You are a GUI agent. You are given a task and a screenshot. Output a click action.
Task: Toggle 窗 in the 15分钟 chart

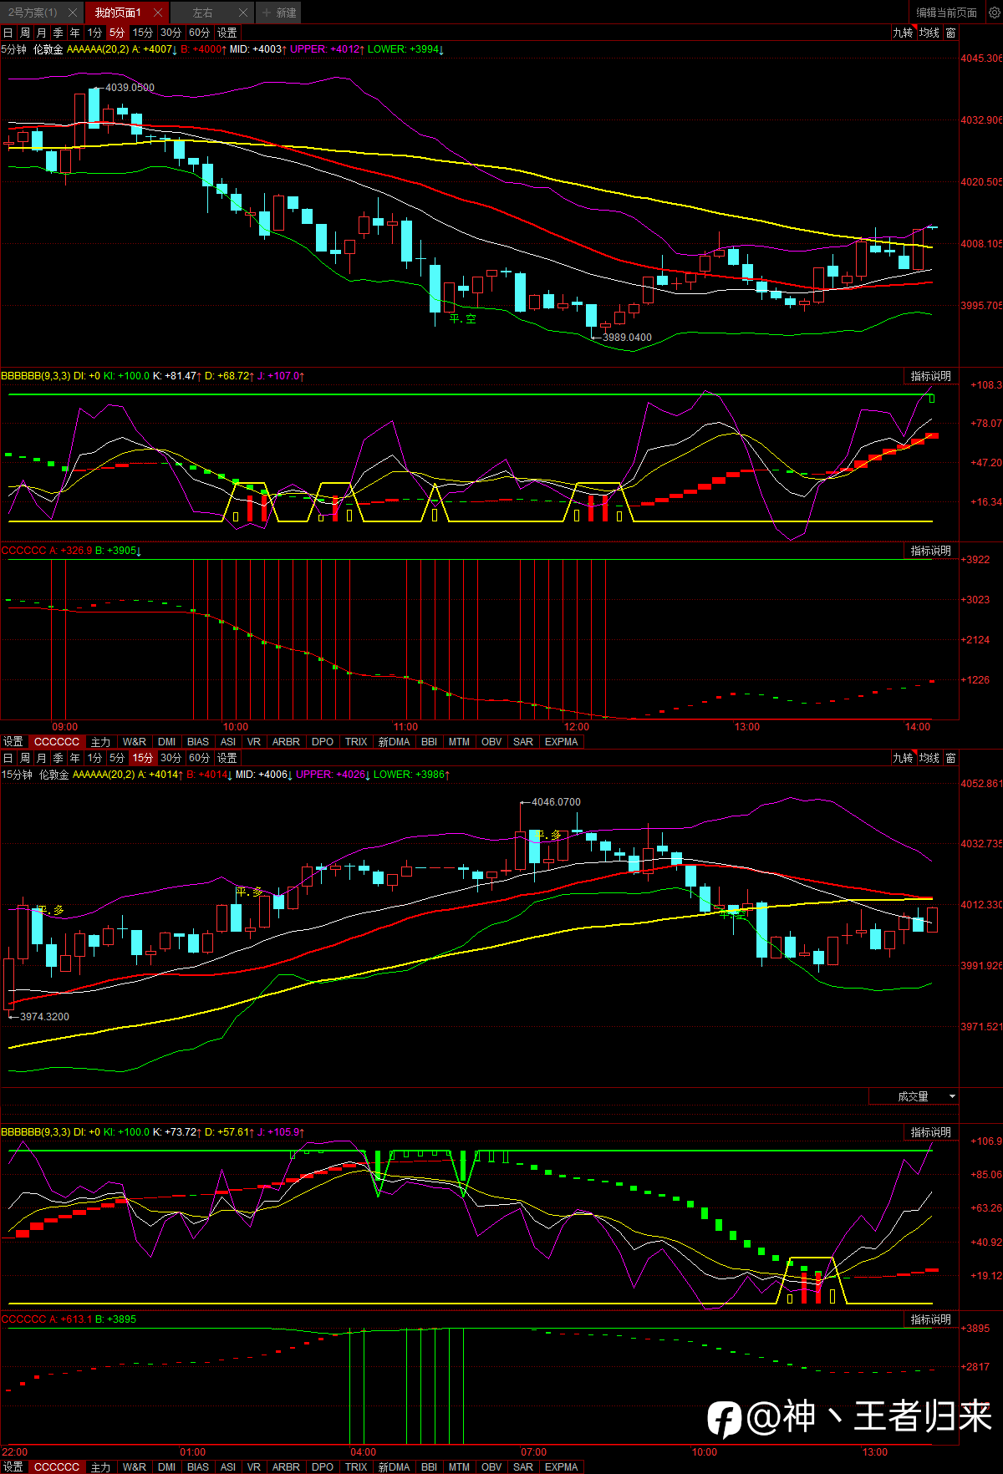click(951, 758)
